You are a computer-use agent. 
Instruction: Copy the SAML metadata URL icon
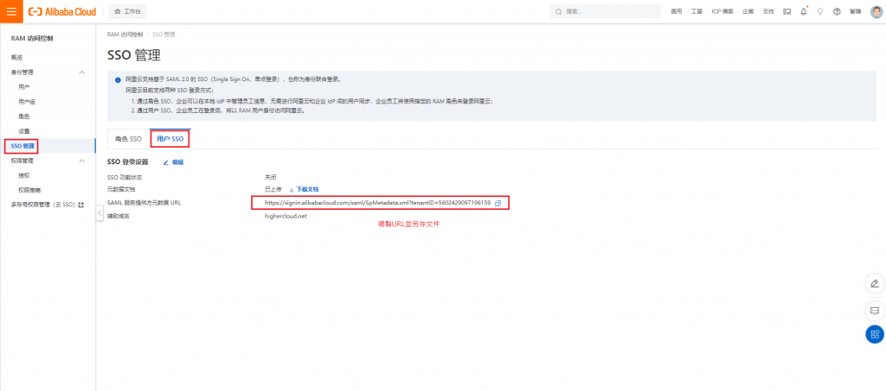point(498,203)
